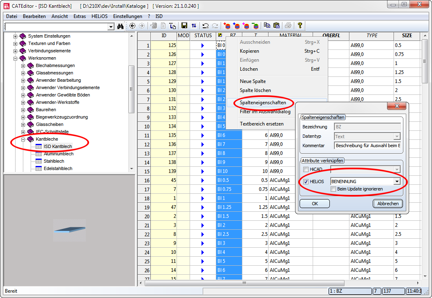Save the catalog with the floppy disk icon

coord(184,26)
